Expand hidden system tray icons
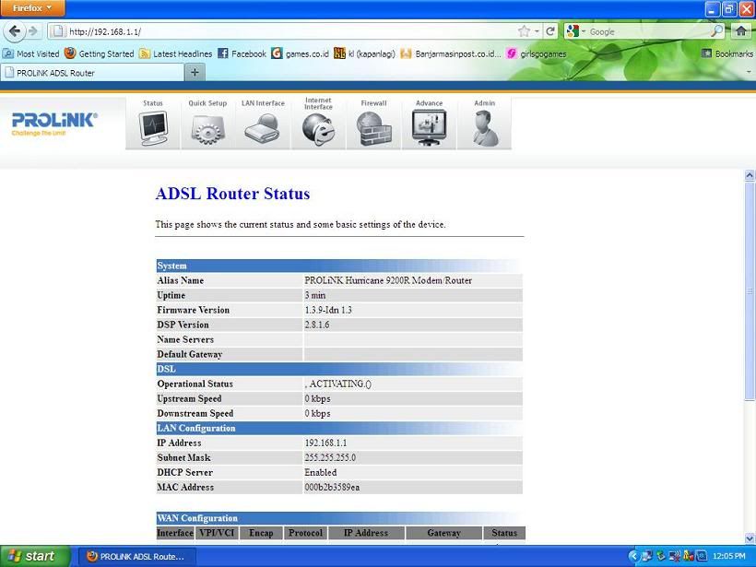This screenshot has height=567, width=756. pyautogui.click(x=633, y=556)
